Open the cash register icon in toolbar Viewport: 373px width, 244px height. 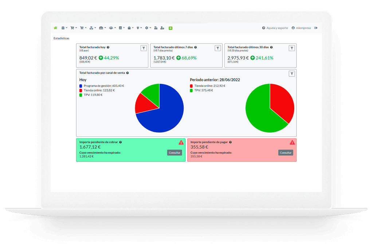pyautogui.click(x=156, y=28)
